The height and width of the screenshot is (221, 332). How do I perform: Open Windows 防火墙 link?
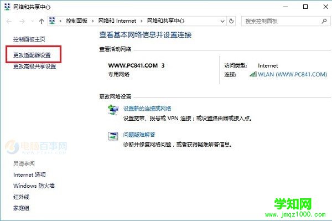tap(34, 186)
